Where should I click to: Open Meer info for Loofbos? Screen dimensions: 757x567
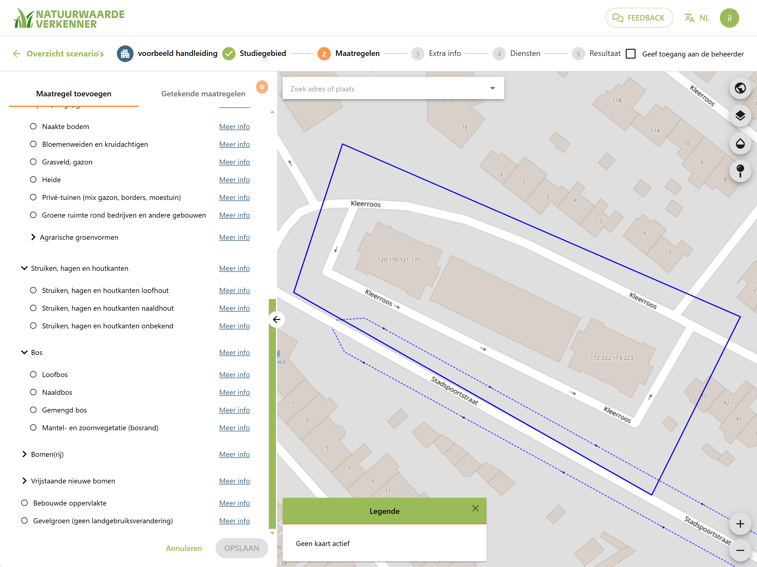click(234, 375)
